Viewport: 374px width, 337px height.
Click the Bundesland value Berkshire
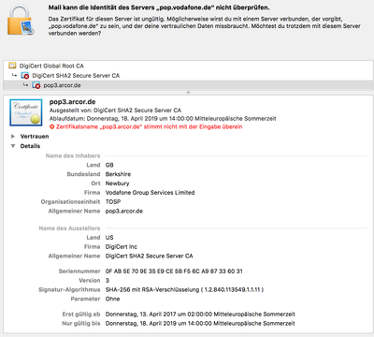coord(118,174)
